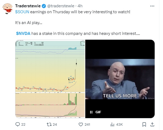Open the view analytics bar-chart icon

point(112,125)
